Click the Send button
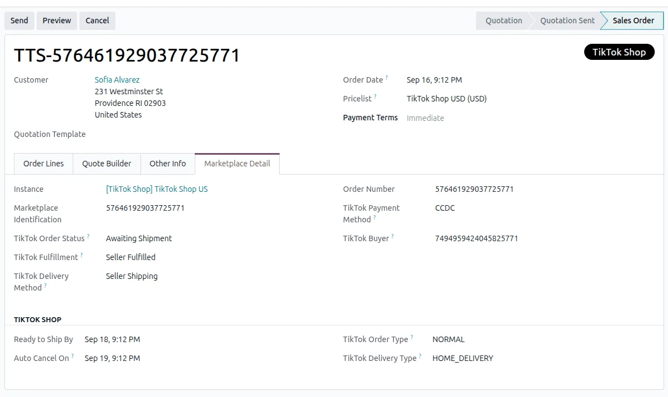The image size is (668, 397). point(19,21)
